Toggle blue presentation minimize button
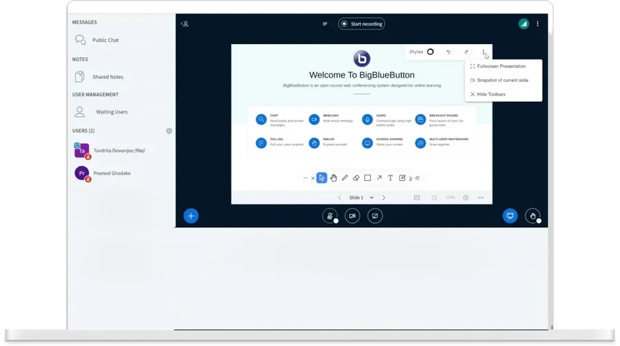620x346 pixels. 510,216
